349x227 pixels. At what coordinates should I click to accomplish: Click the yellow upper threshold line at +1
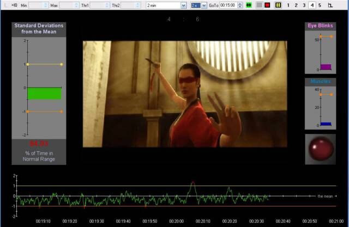tap(45, 64)
